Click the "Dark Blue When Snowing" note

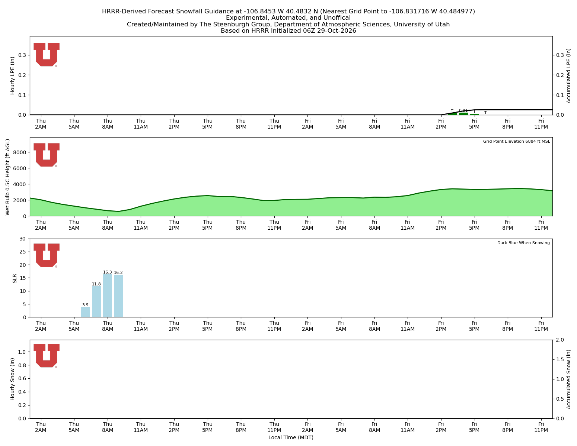[x=523, y=243]
